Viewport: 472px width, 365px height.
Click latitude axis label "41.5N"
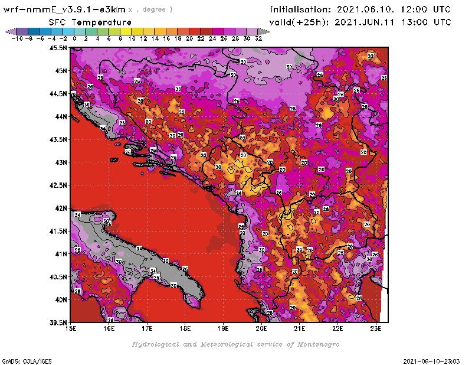click(x=58, y=231)
